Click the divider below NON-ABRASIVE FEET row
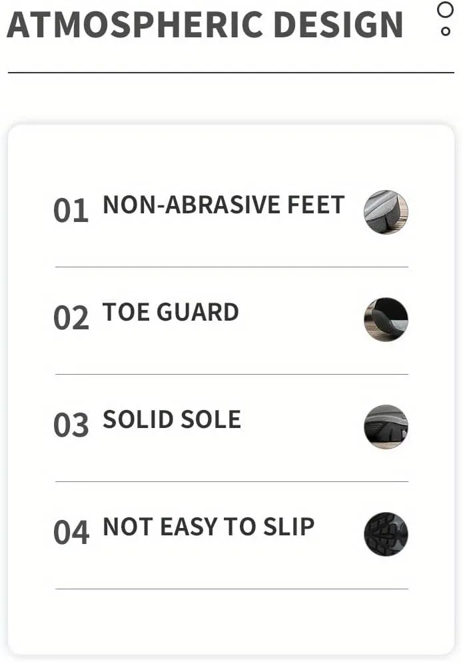The height and width of the screenshot is (662, 463). (232, 267)
